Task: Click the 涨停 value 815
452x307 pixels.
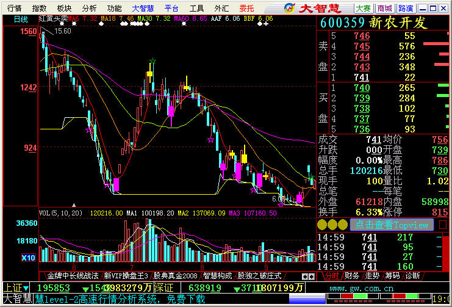Action: point(440,212)
